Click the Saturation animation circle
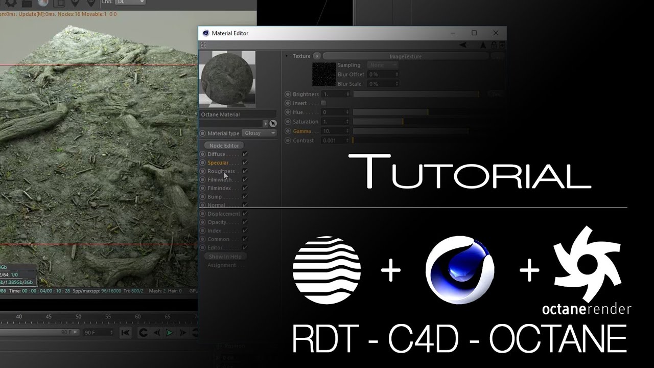This screenshot has height=368, width=654. tap(288, 122)
